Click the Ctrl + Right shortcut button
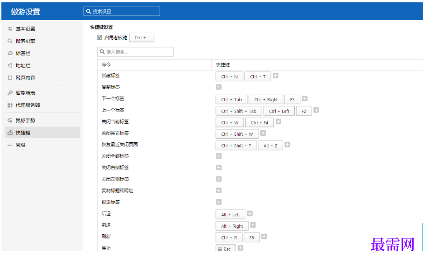Image resolution: width=423 pixels, height=259 pixels. point(266,100)
